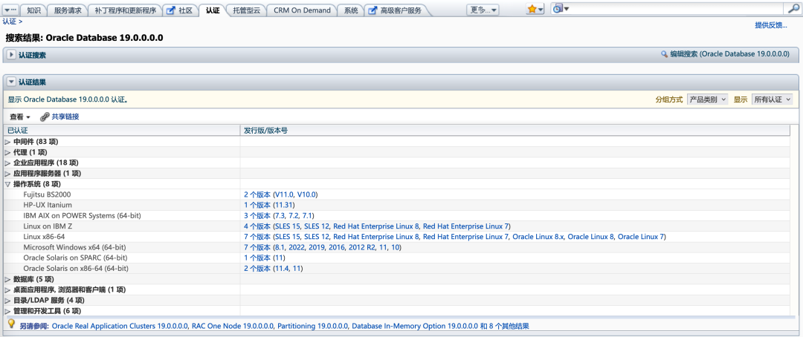Viewport: 803px width, 337px height.
Task: Open Windows x64 7 个版本 link
Action: point(257,247)
